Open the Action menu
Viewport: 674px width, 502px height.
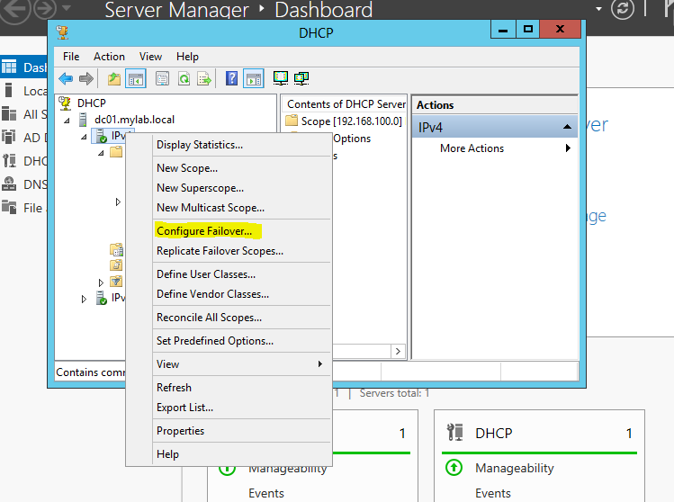[109, 57]
